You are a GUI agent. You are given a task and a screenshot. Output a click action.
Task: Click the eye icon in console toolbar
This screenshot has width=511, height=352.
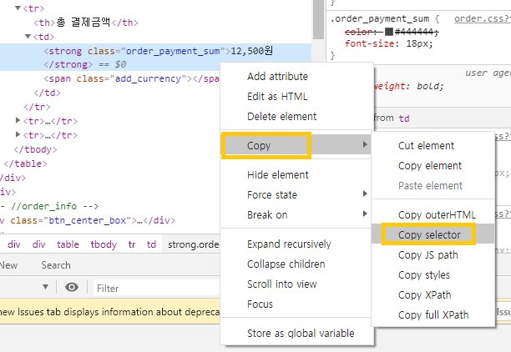tap(72, 287)
